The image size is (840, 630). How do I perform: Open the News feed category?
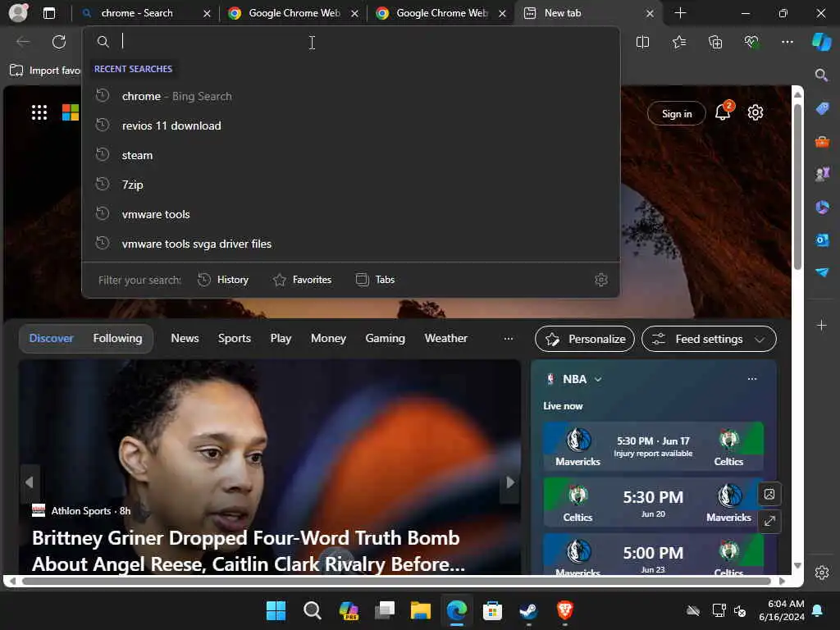tap(185, 338)
